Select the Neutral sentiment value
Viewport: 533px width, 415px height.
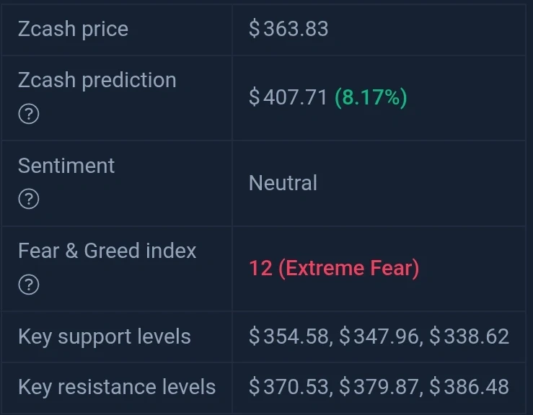click(x=283, y=183)
